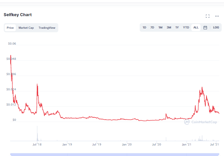The height and width of the screenshot is (156, 224).
Task: Select the 1M time range
Action: point(160,28)
